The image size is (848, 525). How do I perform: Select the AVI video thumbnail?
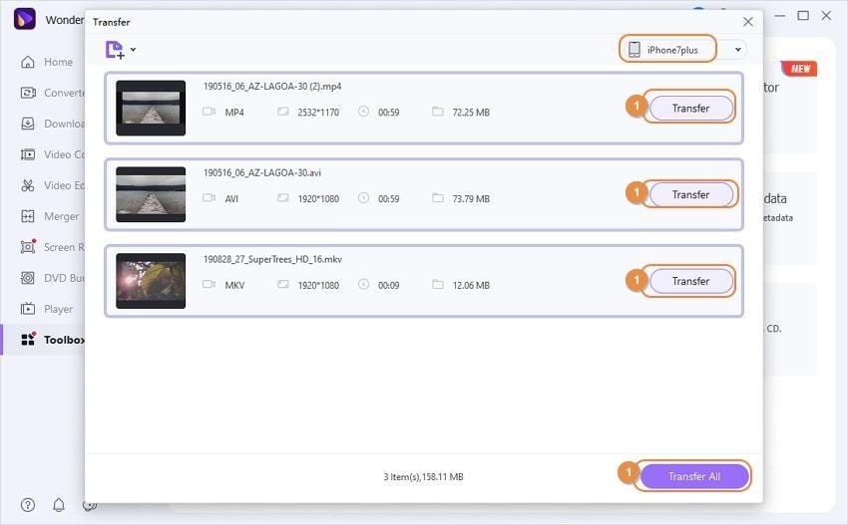point(151,194)
